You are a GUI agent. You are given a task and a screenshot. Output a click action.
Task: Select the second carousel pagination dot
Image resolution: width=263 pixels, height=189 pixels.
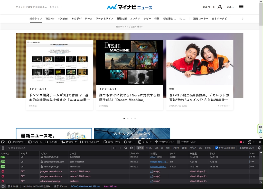point(128,118)
